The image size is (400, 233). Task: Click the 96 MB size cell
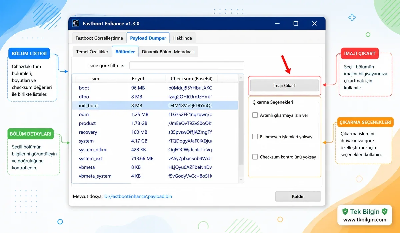click(x=138, y=88)
